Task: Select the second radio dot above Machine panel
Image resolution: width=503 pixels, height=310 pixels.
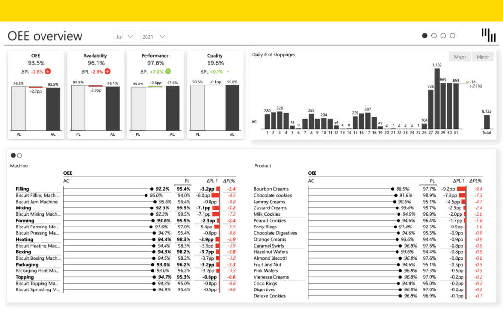Action: point(19,155)
